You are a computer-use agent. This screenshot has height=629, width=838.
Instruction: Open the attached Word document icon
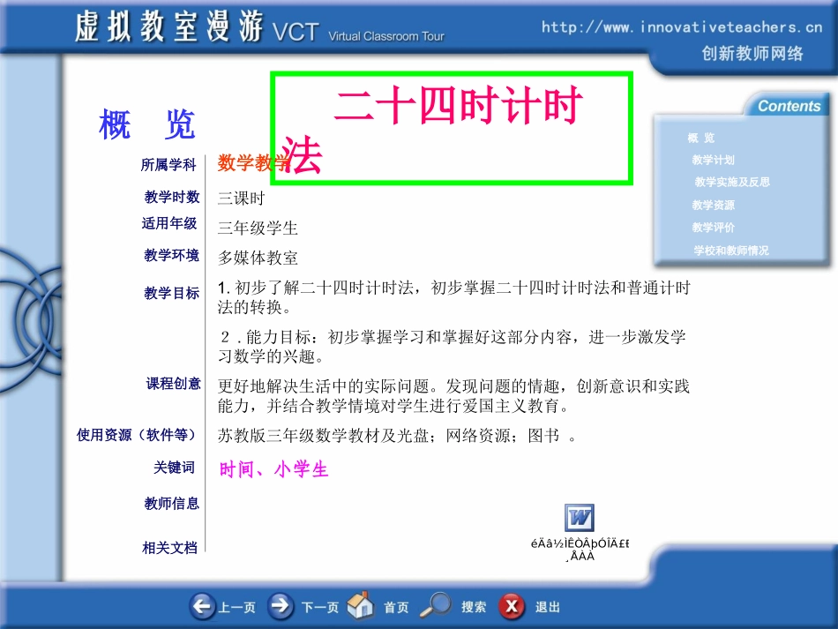pyautogui.click(x=580, y=518)
